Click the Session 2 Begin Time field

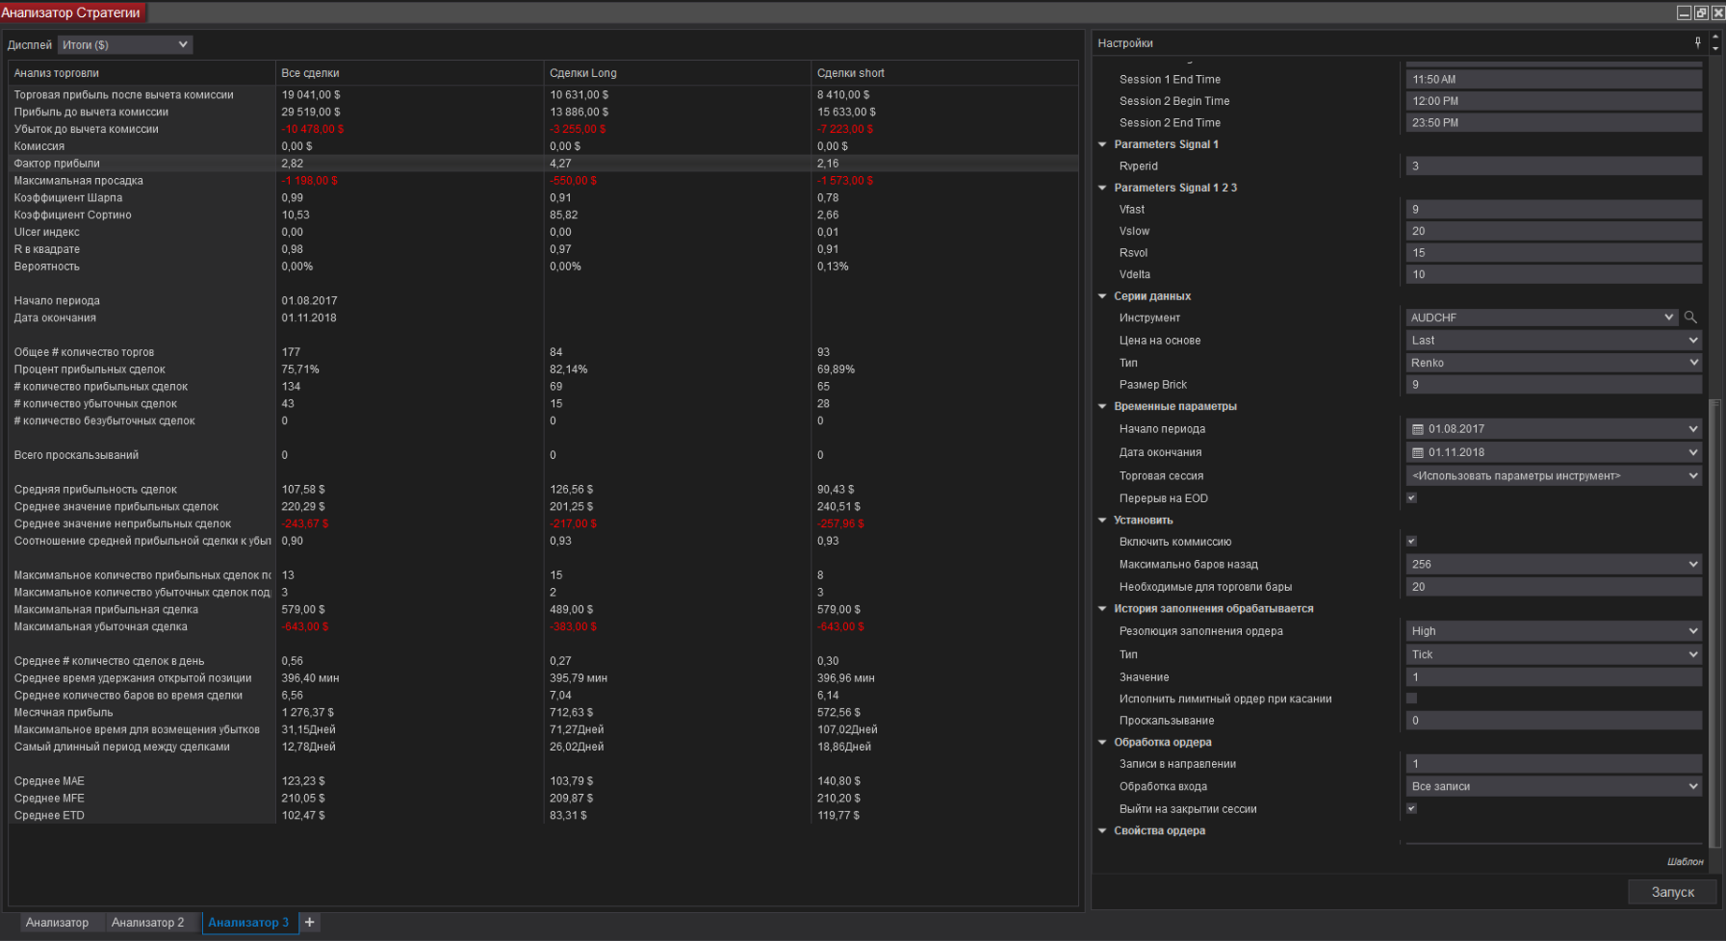point(1554,101)
